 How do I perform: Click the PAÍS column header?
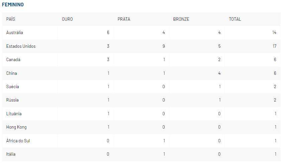click(11, 19)
